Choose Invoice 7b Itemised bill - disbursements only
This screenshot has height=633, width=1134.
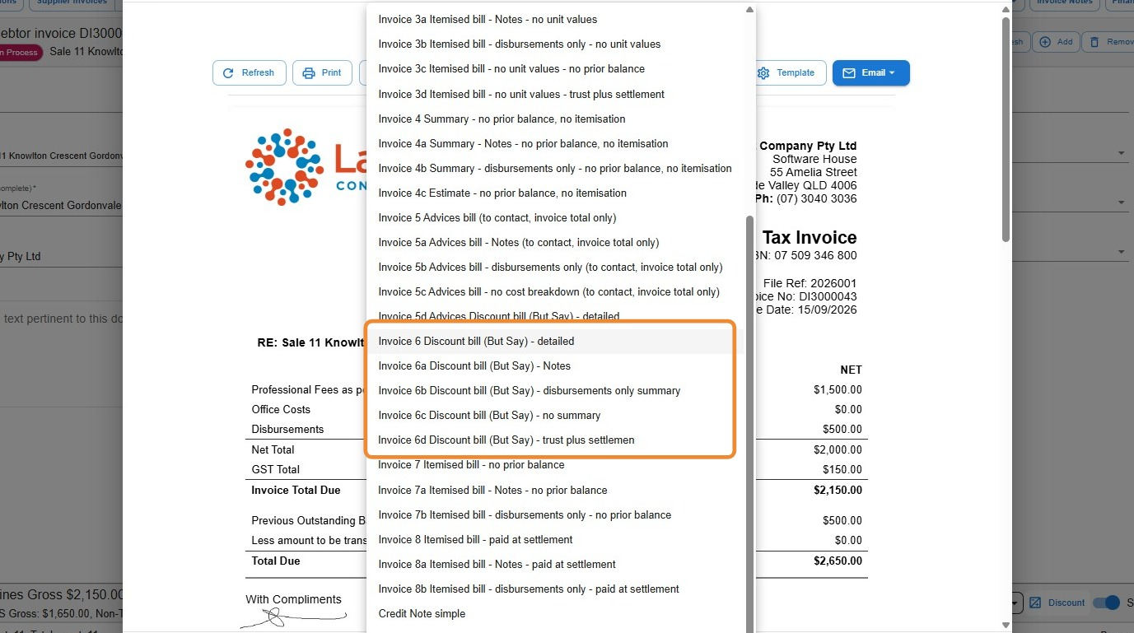coord(557,514)
